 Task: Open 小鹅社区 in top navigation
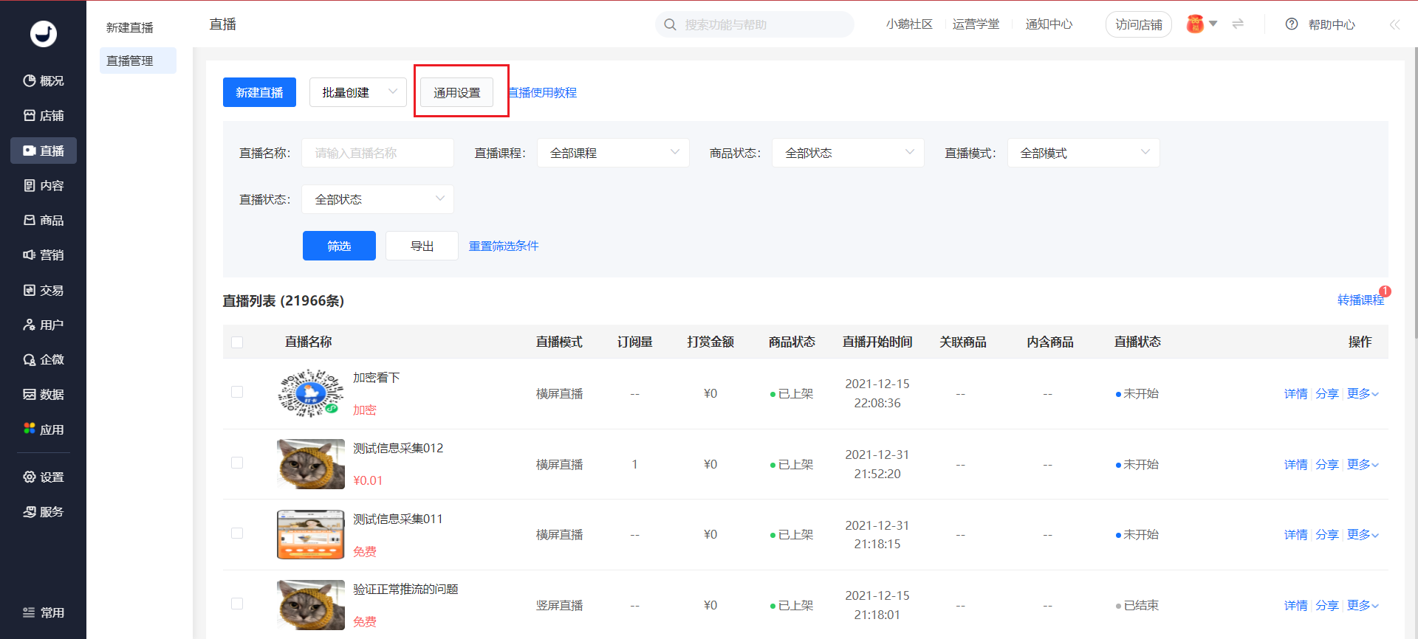click(909, 24)
